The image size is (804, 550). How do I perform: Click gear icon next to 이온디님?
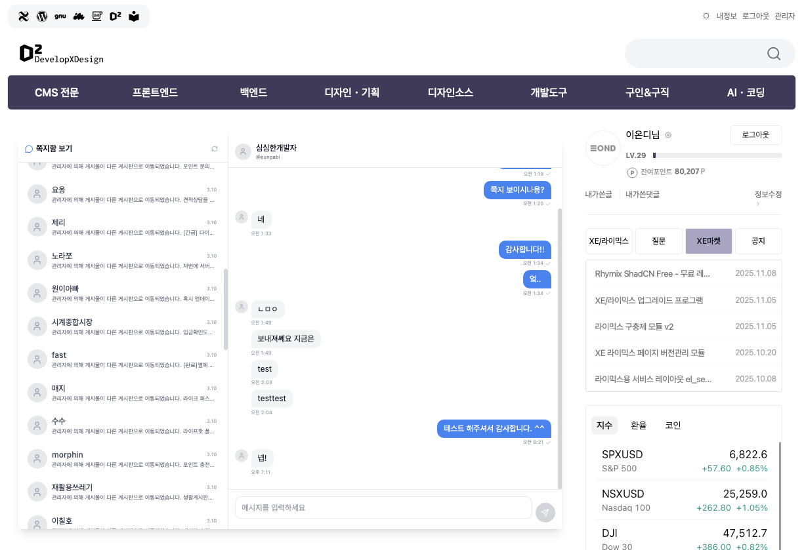click(x=668, y=135)
